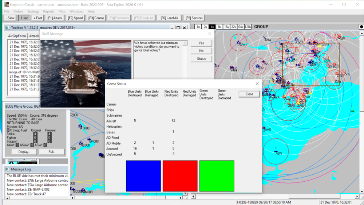Click the [F9] Sensors toolbar button
This screenshot has height=205, width=364.
click(x=194, y=18)
